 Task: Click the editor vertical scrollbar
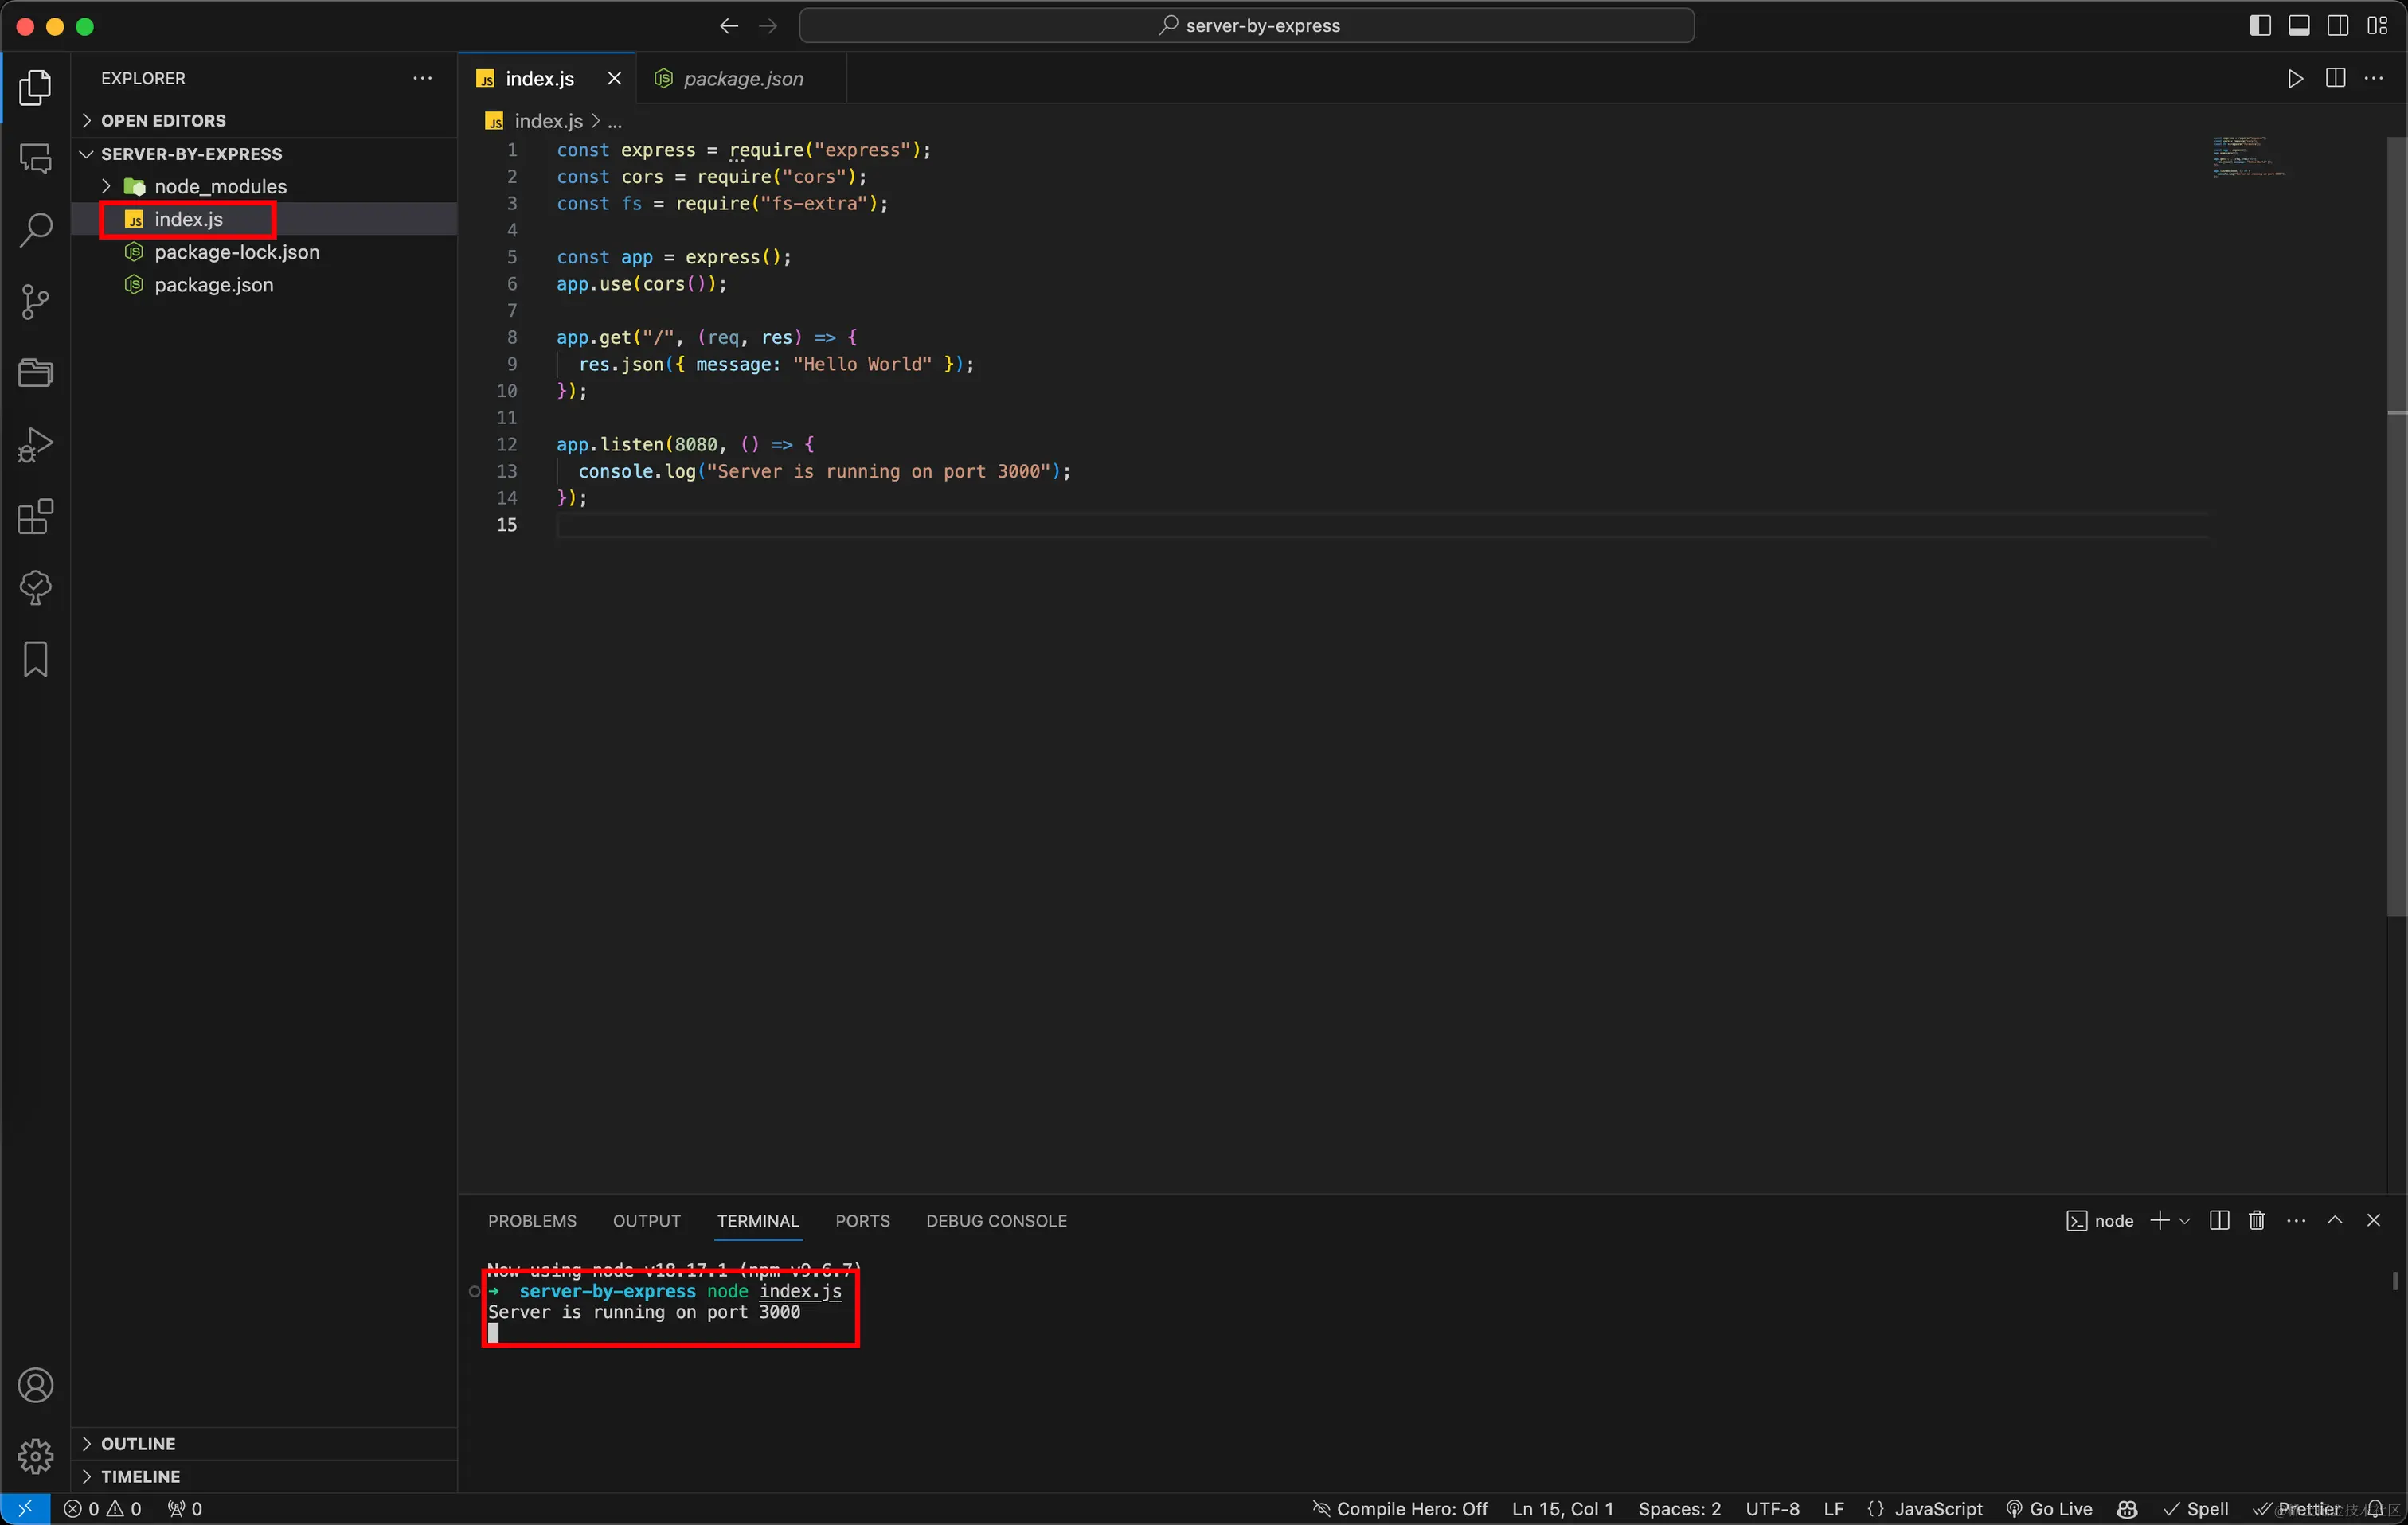[x=2396, y=525]
